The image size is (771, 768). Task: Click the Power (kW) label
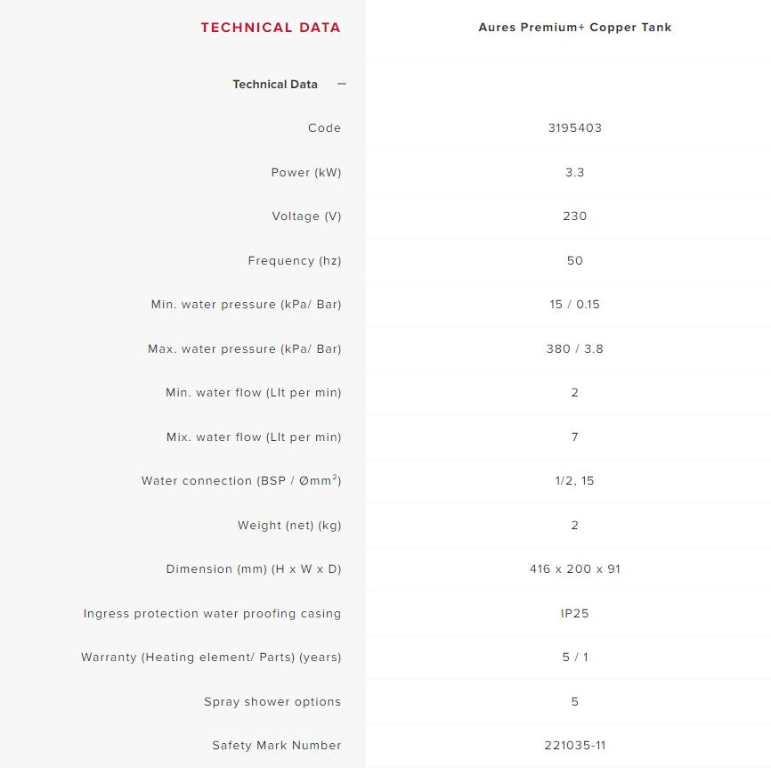pyautogui.click(x=306, y=173)
